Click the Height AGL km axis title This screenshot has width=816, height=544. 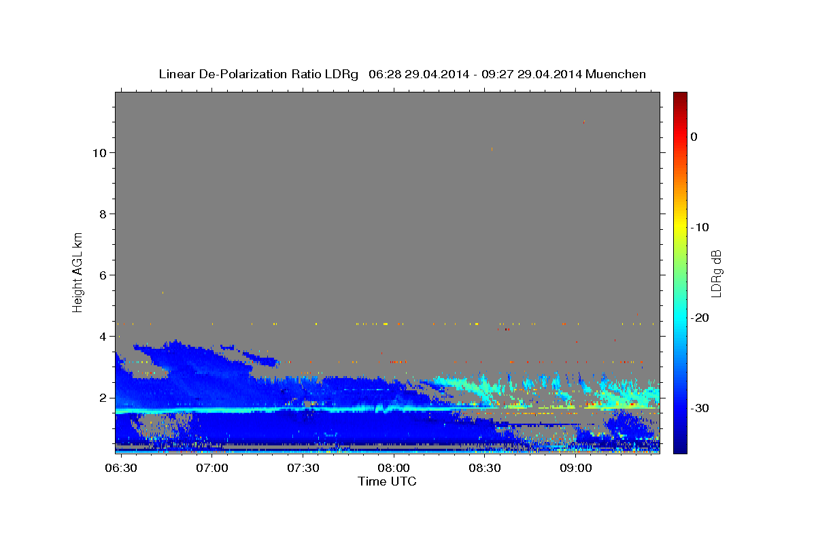point(78,271)
